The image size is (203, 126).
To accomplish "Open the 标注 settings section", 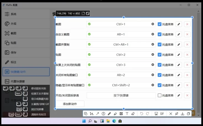I will [26, 62].
